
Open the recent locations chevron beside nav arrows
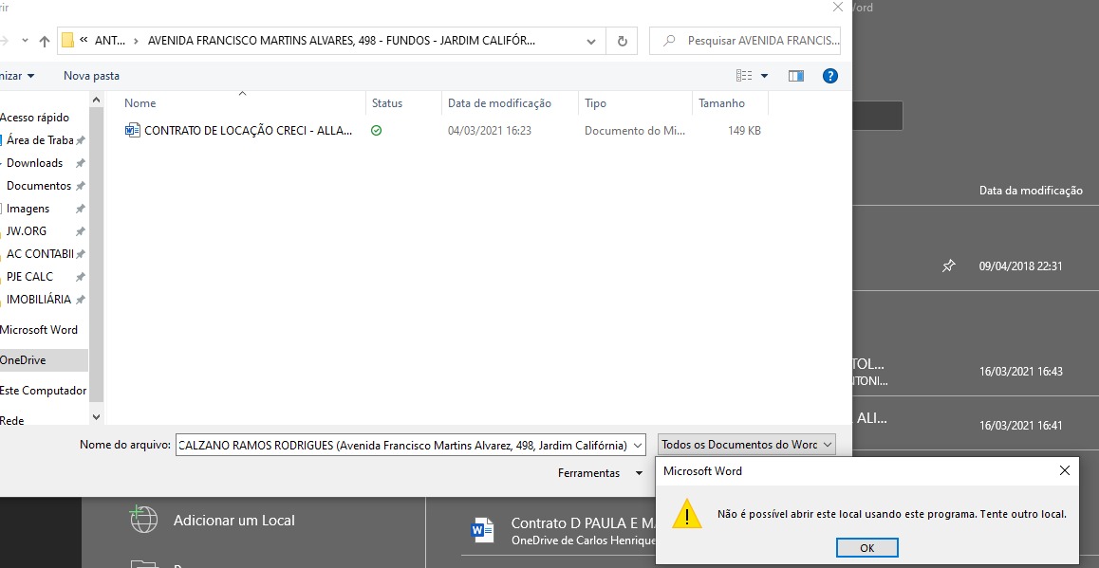26,41
